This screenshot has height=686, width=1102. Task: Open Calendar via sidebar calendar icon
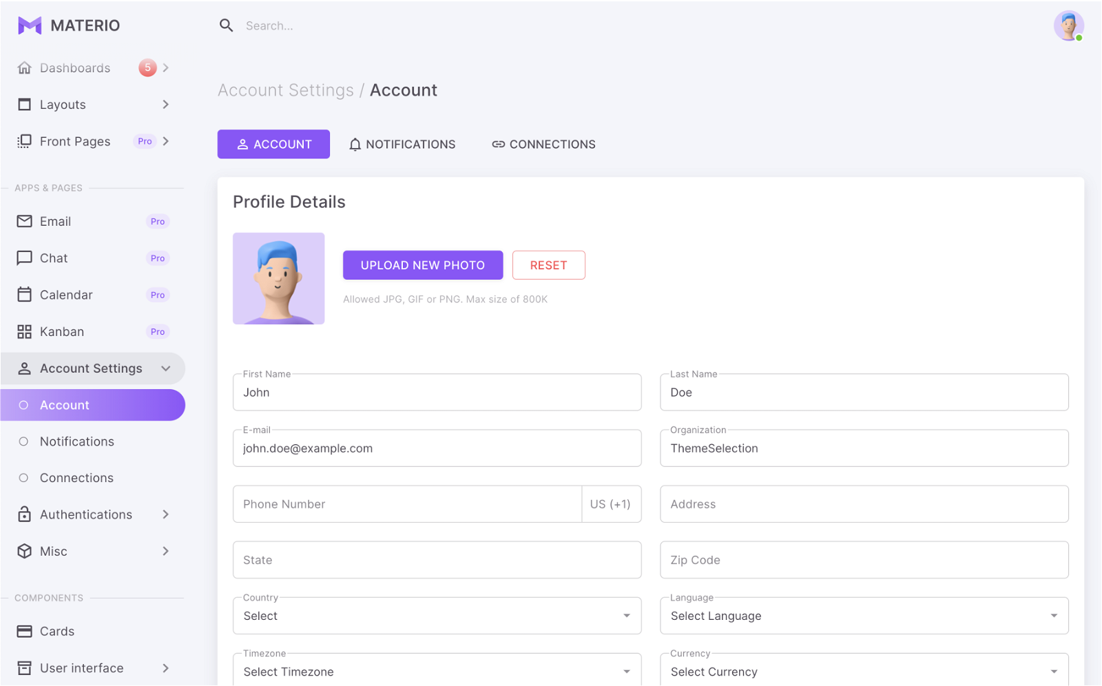pyautogui.click(x=25, y=295)
